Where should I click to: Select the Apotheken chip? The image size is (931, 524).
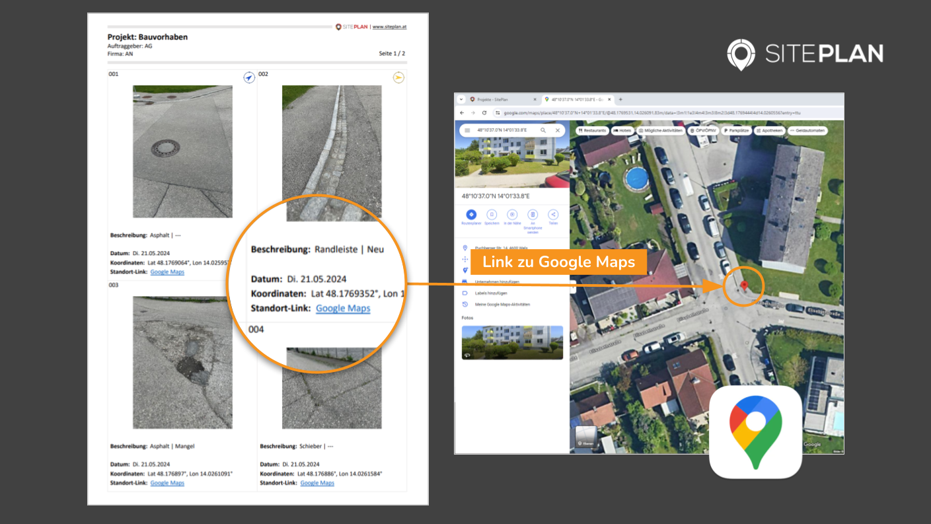coord(770,131)
